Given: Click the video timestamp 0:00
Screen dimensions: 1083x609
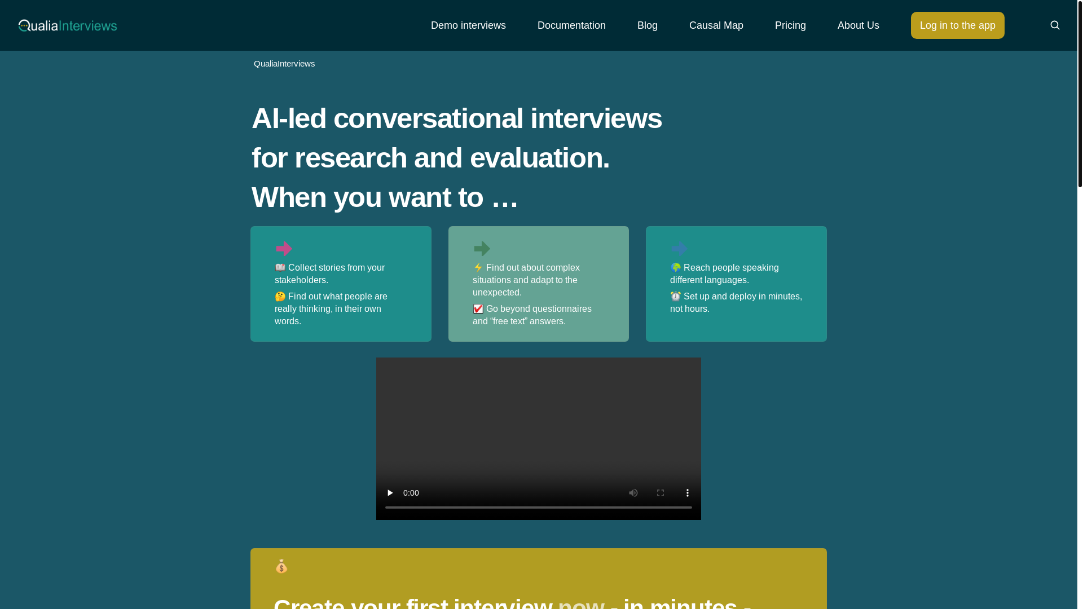Looking at the screenshot, I should click(x=411, y=493).
